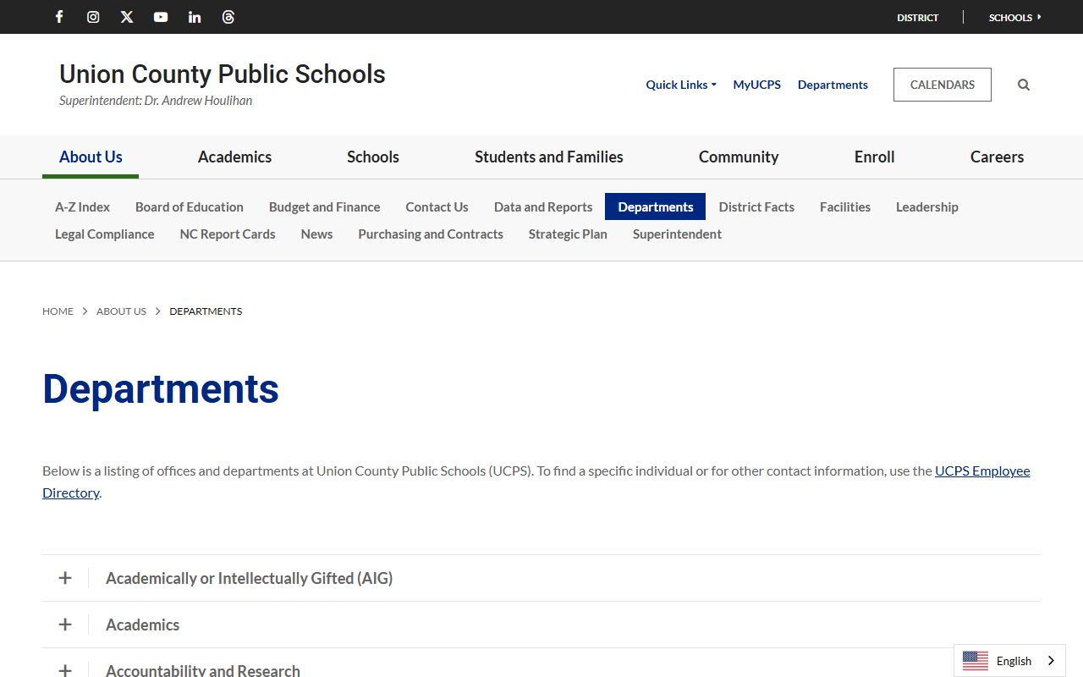
Task: Click the highlighted Departments submenu item
Action: tap(656, 206)
